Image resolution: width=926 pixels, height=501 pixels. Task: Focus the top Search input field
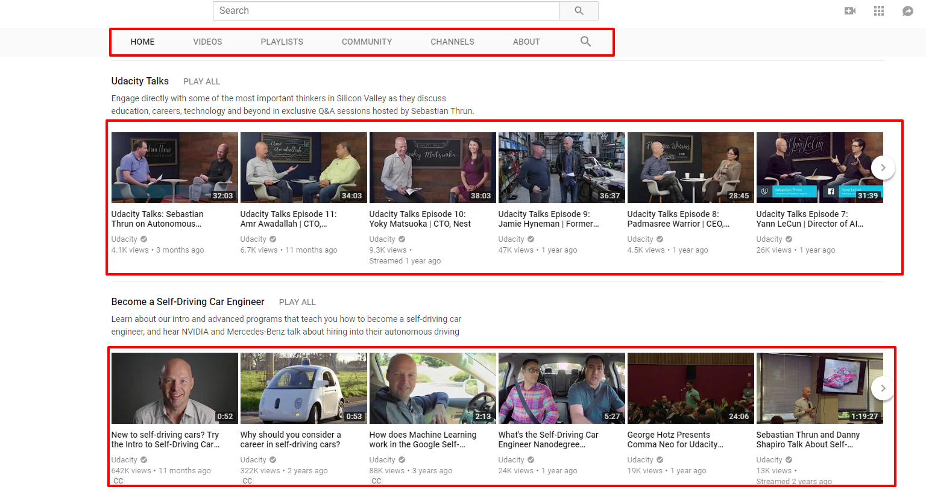[386, 11]
